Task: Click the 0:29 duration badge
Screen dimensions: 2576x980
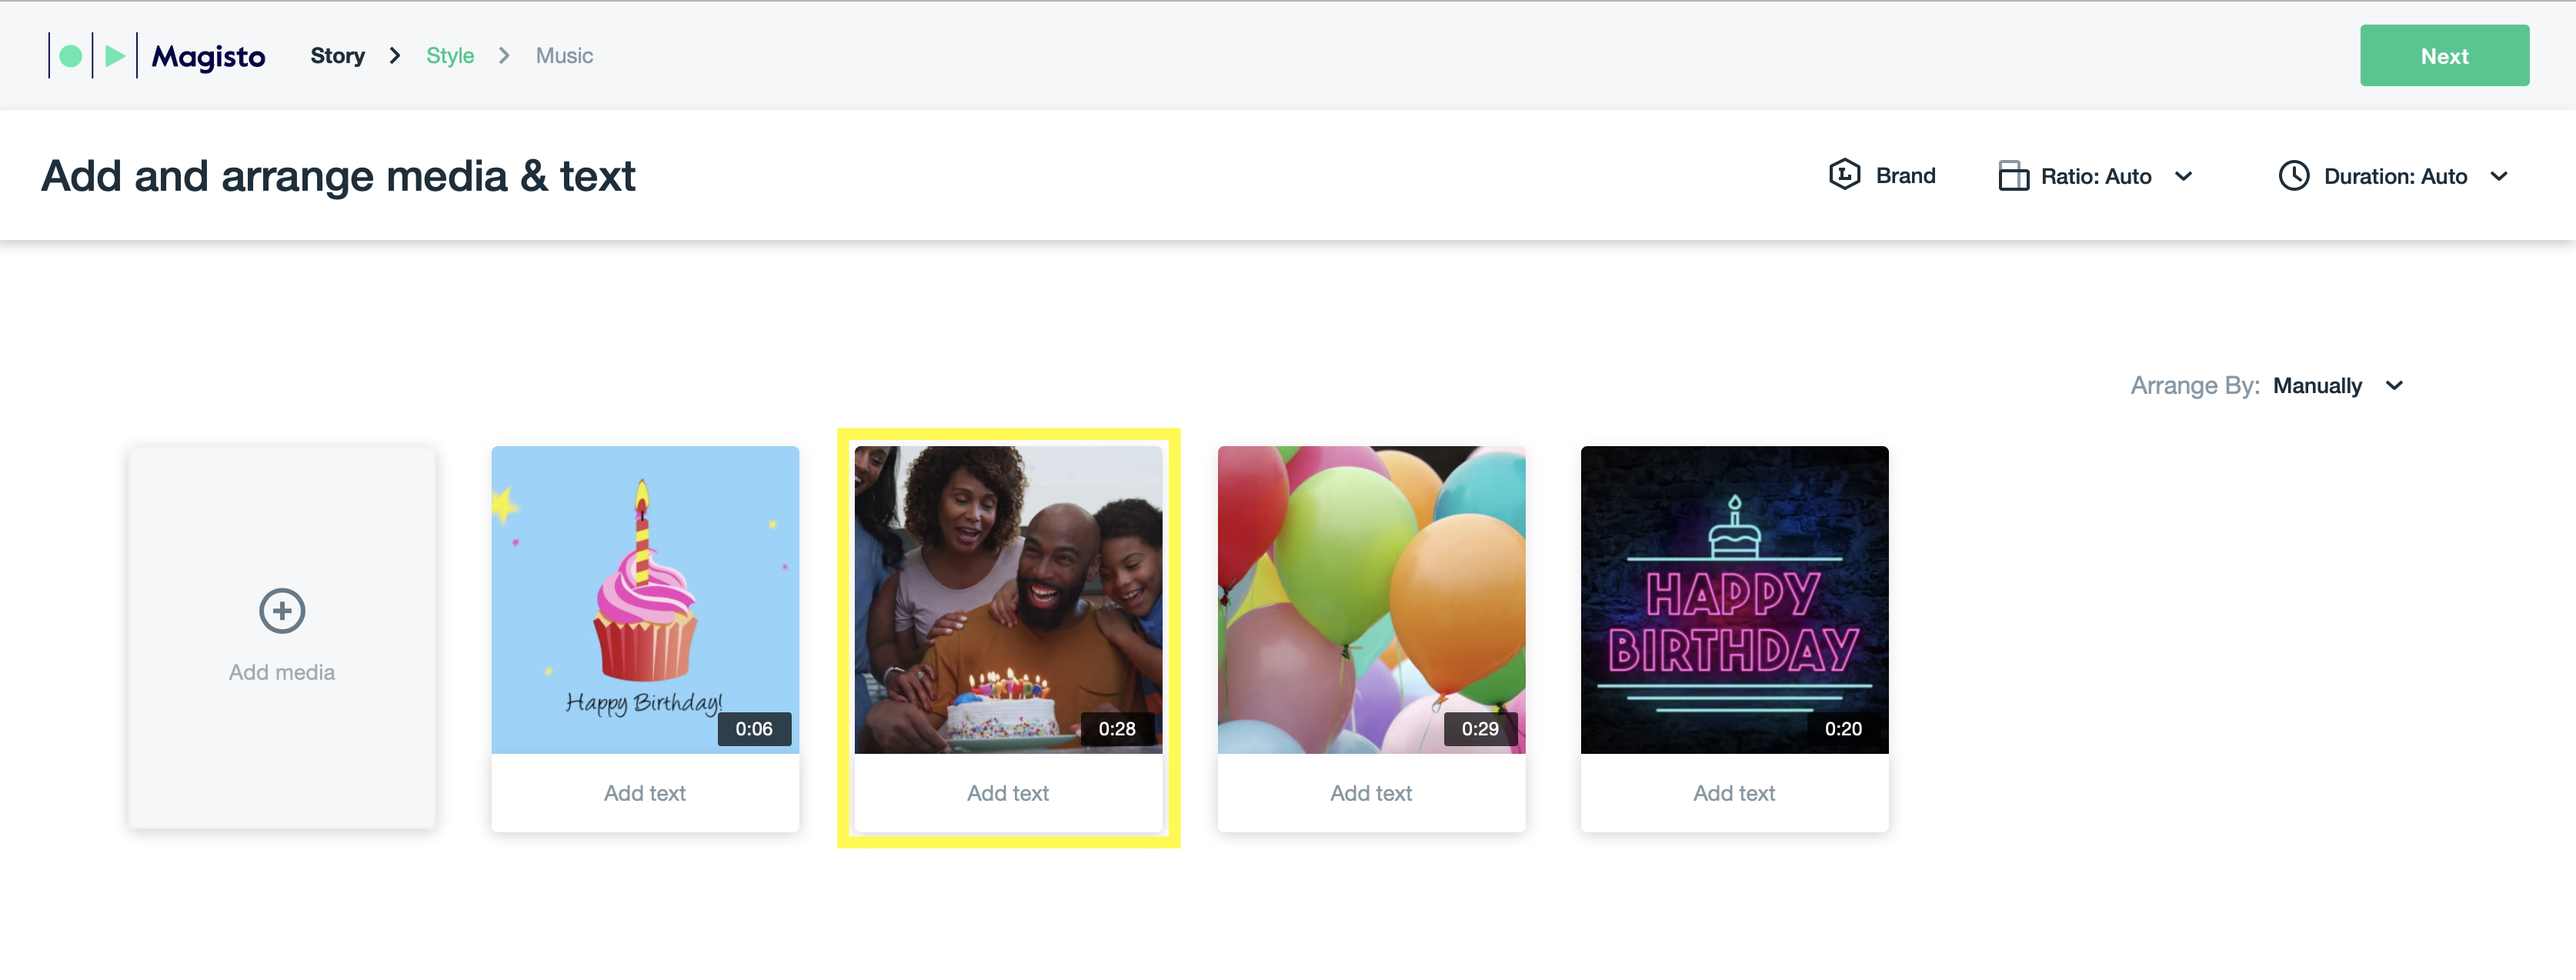Action: (x=1480, y=729)
